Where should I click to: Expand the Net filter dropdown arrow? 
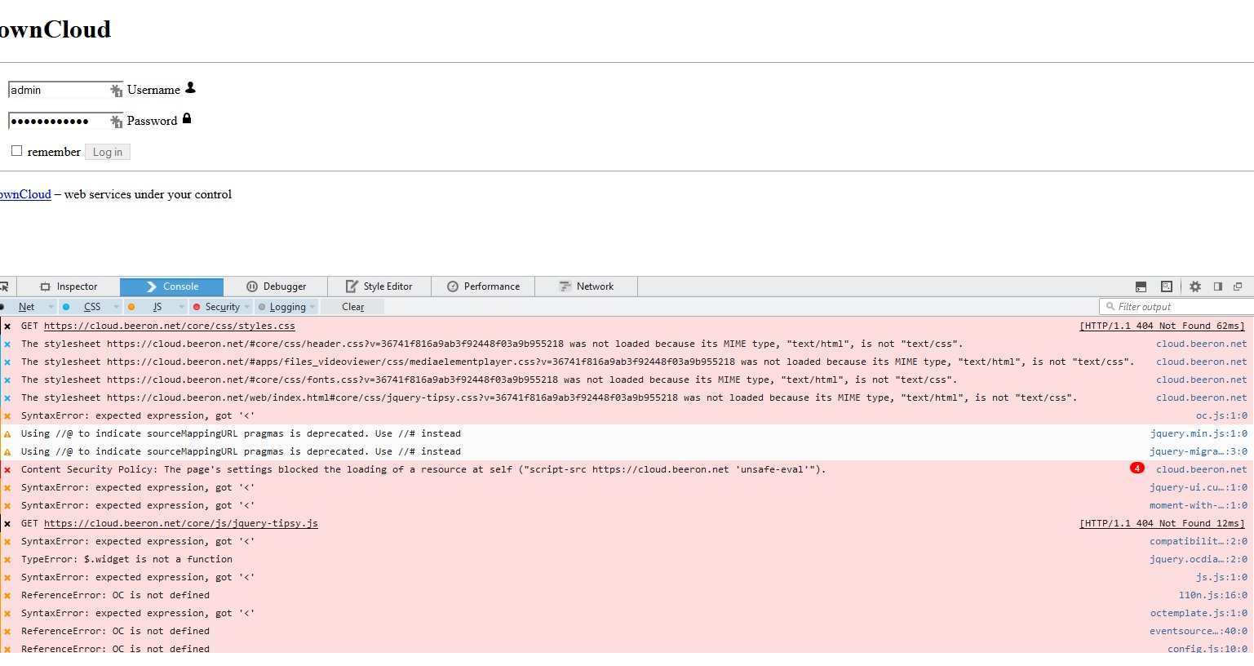pos(51,307)
